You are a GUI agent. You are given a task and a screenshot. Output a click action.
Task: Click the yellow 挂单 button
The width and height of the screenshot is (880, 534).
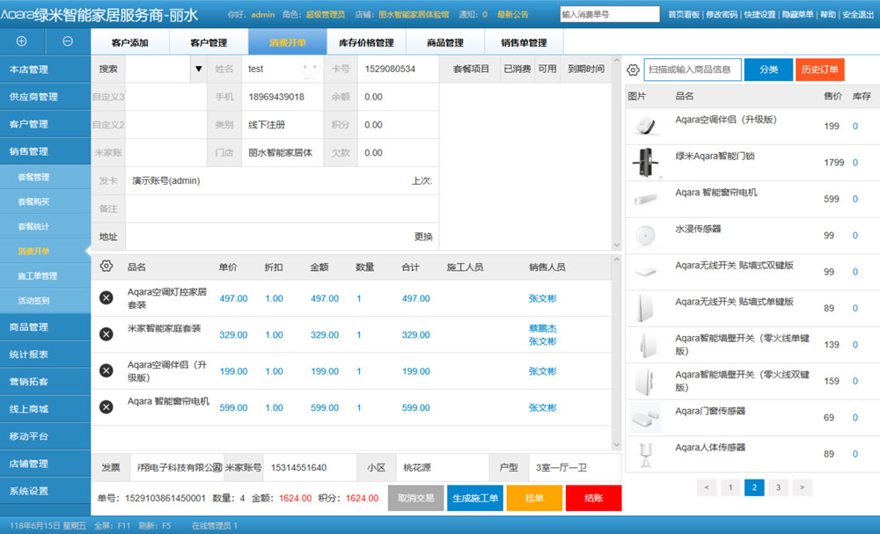(534, 498)
